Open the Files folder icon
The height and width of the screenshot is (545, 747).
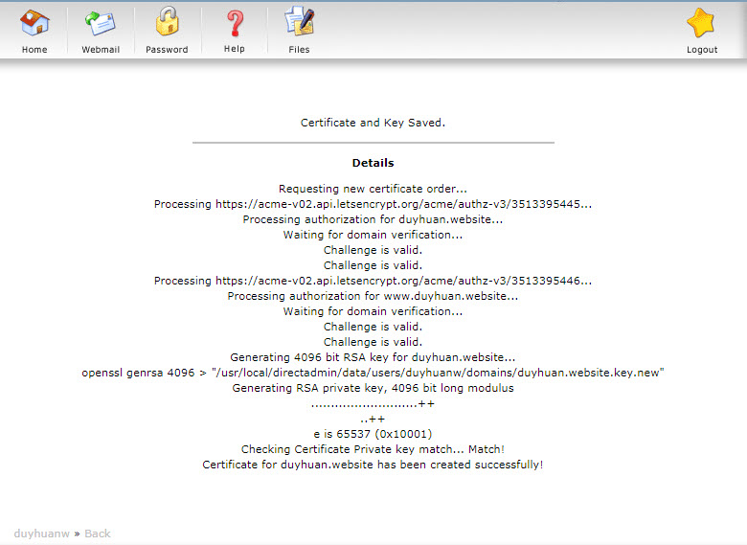click(299, 22)
